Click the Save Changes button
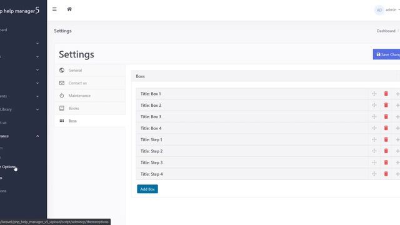The image size is (400, 225). coord(386,54)
